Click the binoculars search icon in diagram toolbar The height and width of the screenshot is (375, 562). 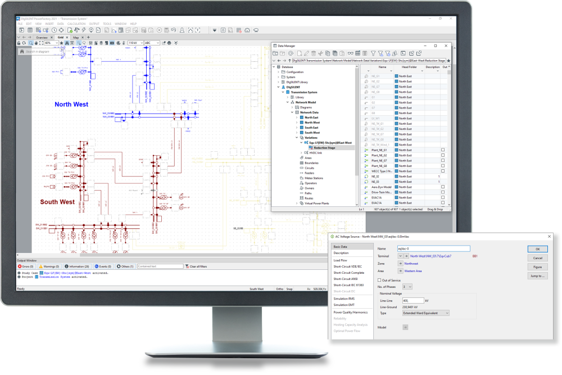click(67, 43)
